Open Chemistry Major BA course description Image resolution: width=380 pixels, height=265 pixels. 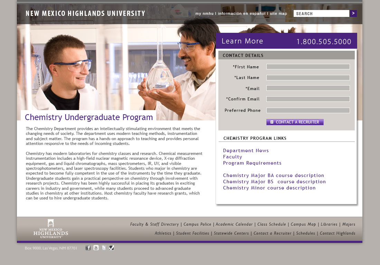pos(273,175)
